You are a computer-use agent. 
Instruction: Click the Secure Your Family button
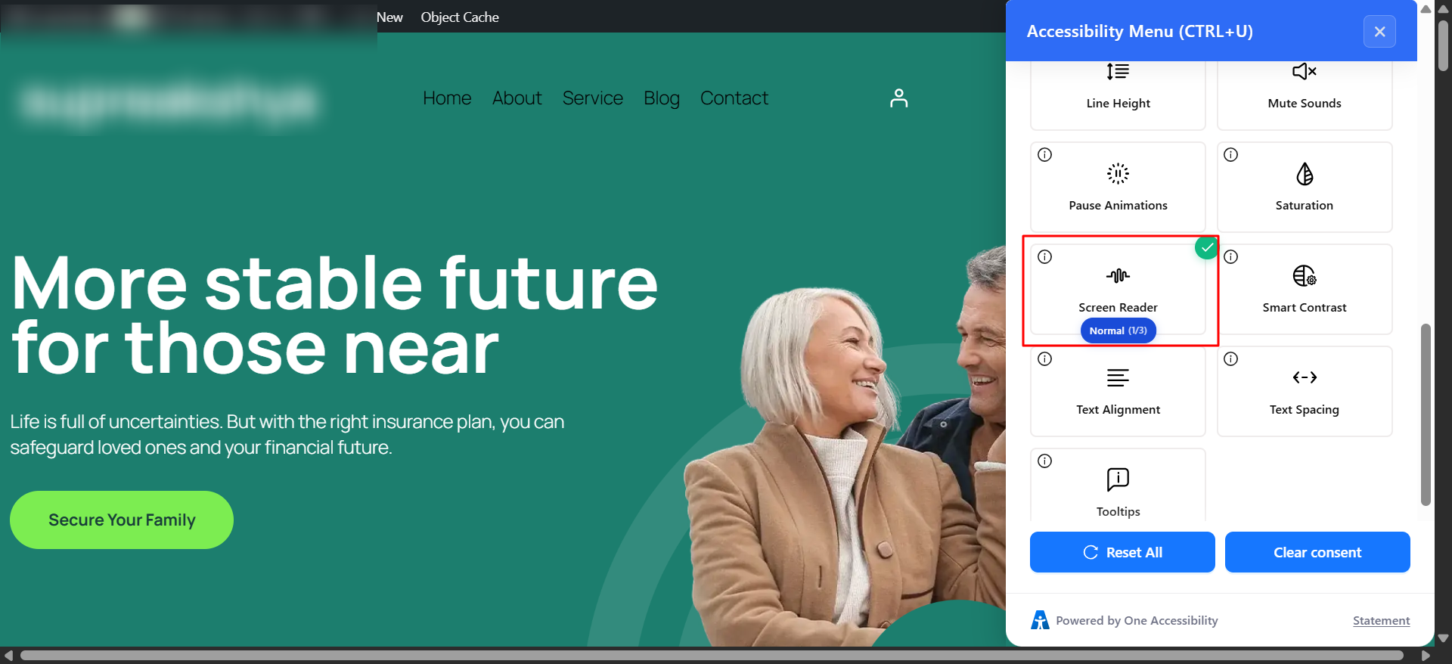(122, 520)
